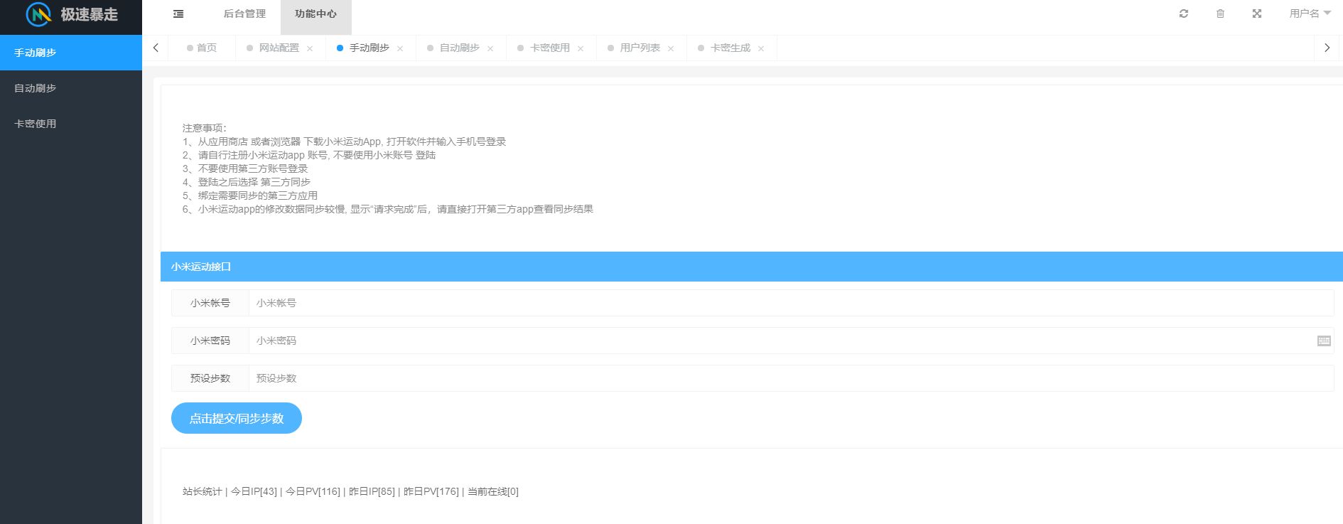Select 自动刷步 in the left sidebar
Viewport: 1343px width, 524px height.
click(x=36, y=88)
